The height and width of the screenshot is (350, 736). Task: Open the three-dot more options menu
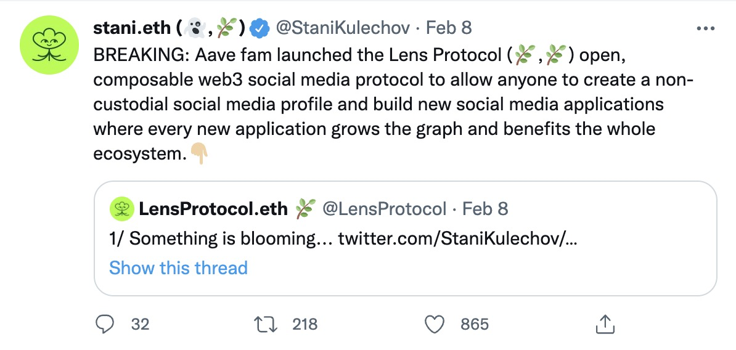tap(705, 28)
